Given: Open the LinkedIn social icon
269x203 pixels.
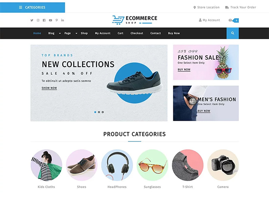Looking at the screenshot, I should [x=63, y=20].
